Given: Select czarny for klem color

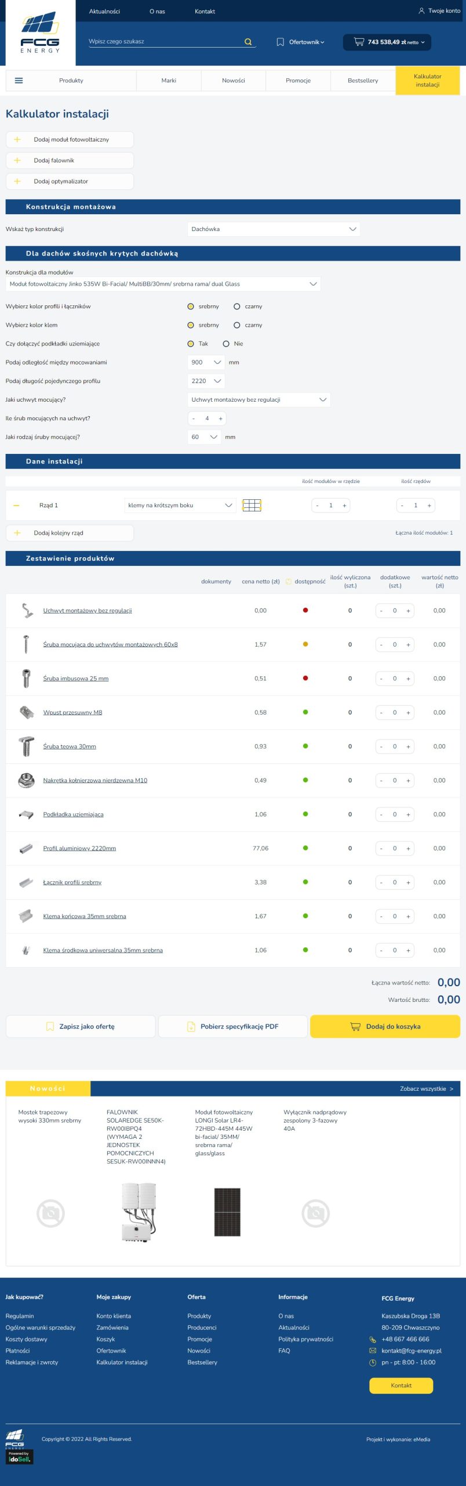Looking at the screenshot, I should (236, 325).
